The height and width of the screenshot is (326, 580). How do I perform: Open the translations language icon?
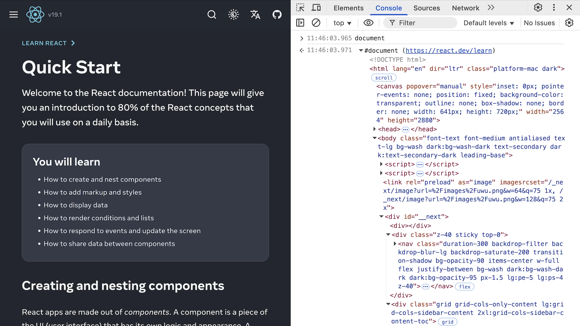click(255, 14)
